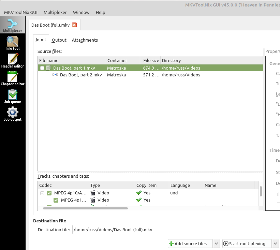Click the tracks list vertical scrollbar
The width and height of the screenshot is (280, 250).
(261, 191)
